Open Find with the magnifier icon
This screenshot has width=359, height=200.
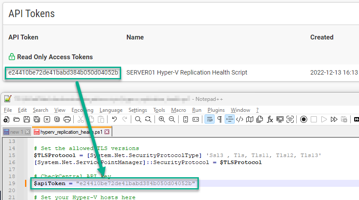pos(138,119)
